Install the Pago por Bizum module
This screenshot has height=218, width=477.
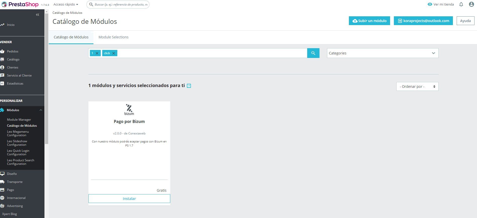[129, 199]
